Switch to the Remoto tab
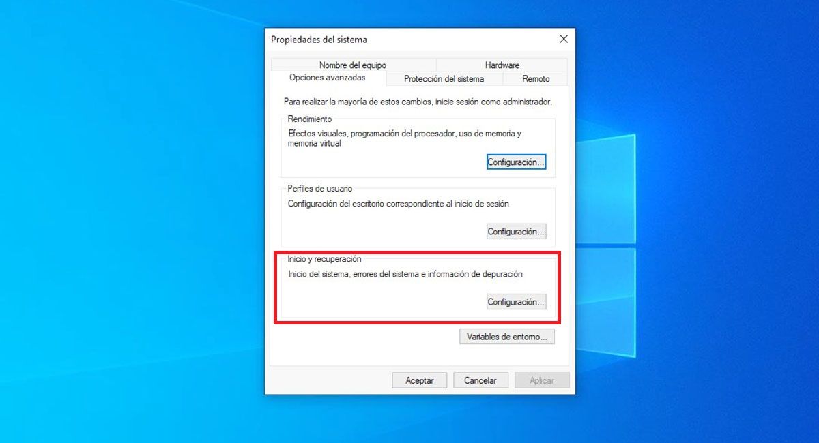The height and width of the screenshot is (443, 819). pos(536,79)
